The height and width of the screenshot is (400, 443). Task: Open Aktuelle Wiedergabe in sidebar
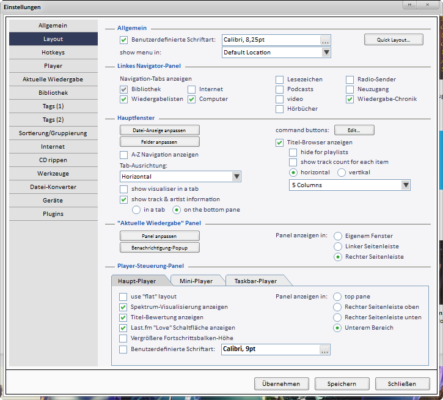[53, 80]
